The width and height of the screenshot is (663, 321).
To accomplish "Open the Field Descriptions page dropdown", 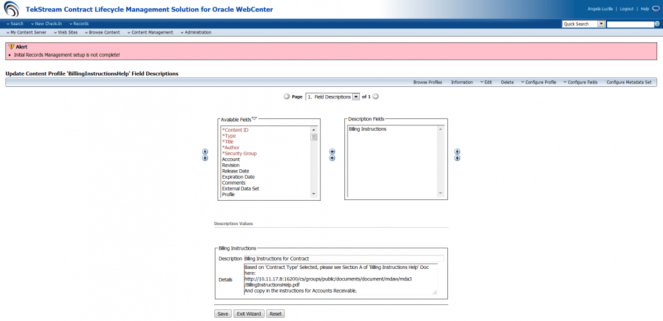I will pos(356,96).
